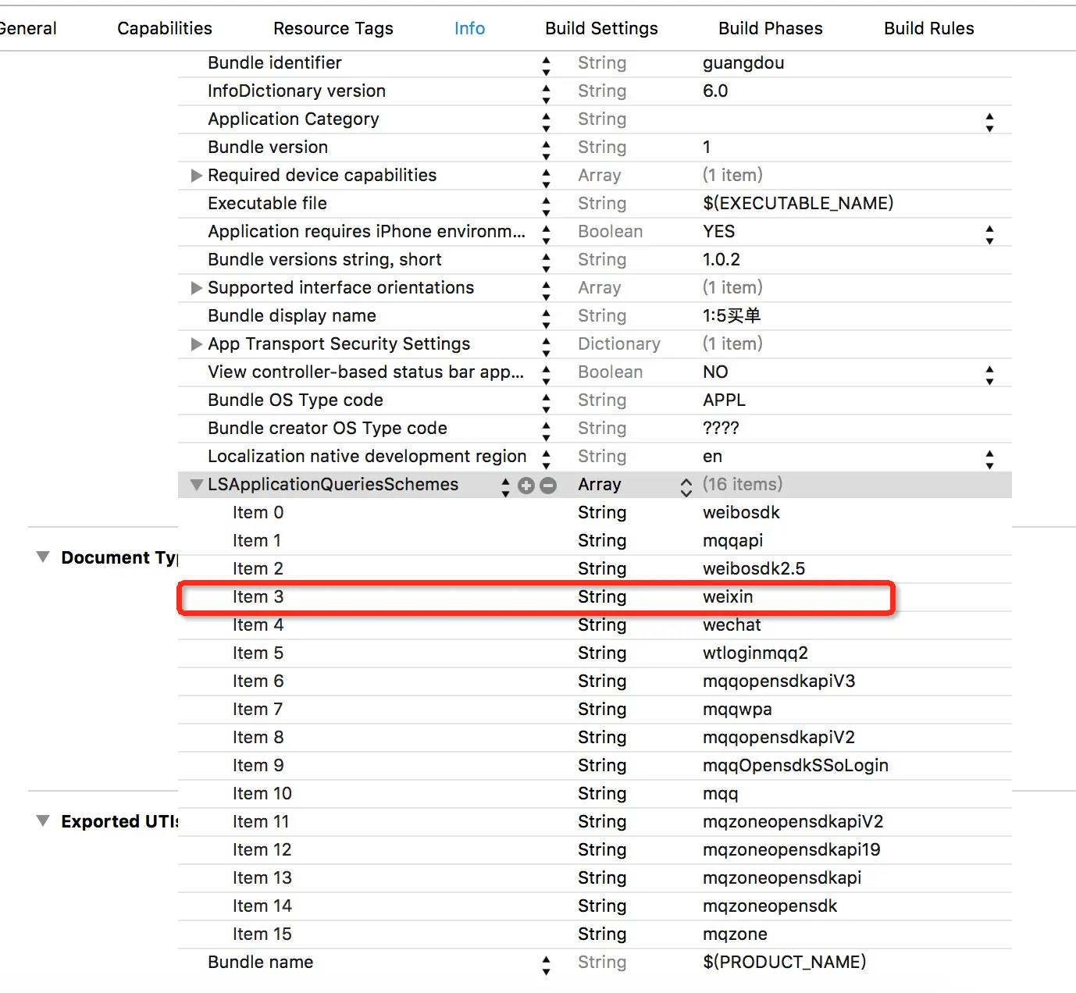Select Item 12 value mqzoneopensdkapi19
The image size is (1076, 993).
(x=791, y=850)
